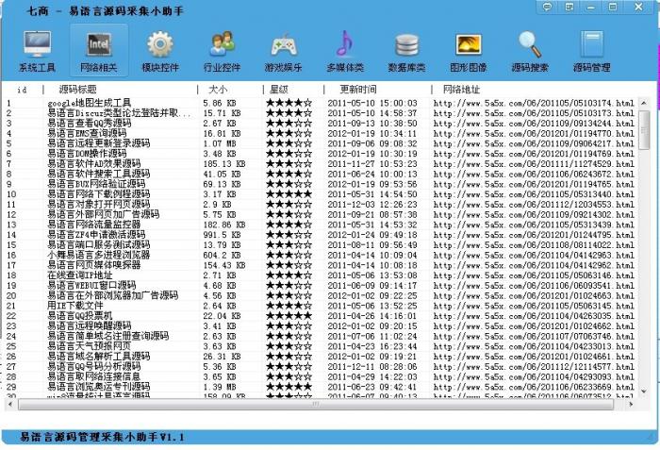Select row 易语言天气预报网页
Screen dimensions: 660x450
tap(320, 346)
